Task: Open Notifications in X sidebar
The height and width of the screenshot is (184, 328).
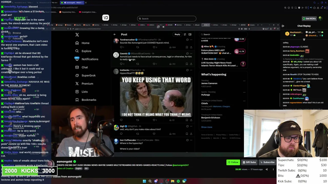Action: 87,59
